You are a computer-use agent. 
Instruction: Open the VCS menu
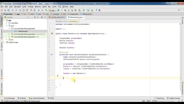click(x=60, y=7)
